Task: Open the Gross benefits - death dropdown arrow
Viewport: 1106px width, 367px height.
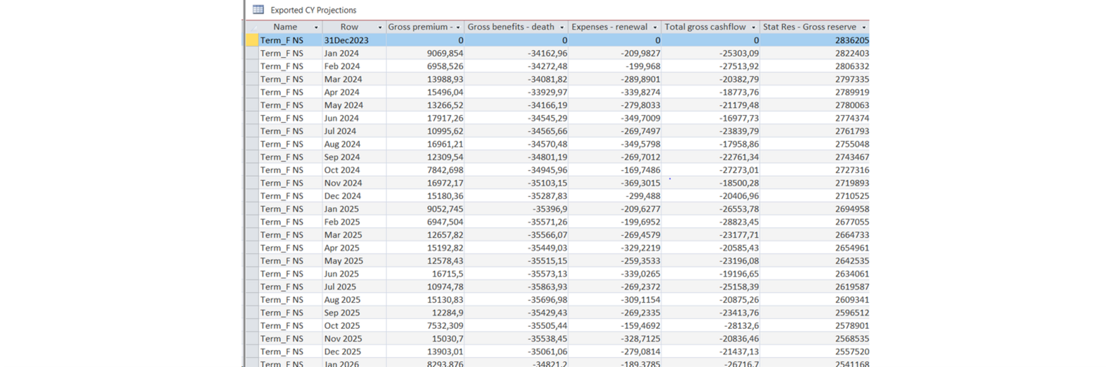Action: pyautogui.click(x=562, y=27)
